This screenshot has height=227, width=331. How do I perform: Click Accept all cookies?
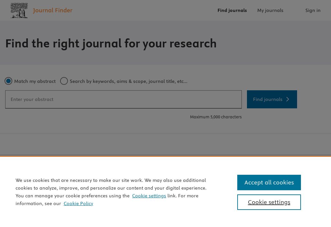[269, 182]
